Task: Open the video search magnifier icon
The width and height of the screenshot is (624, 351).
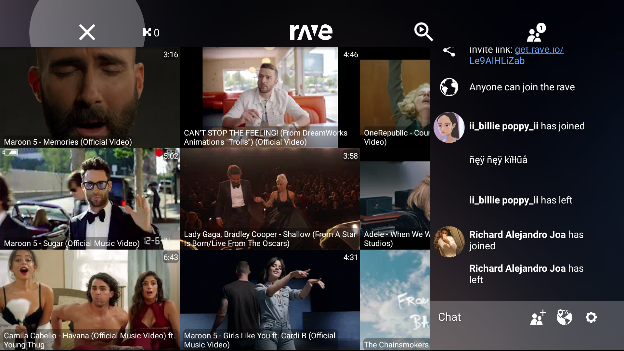Action: pos(423,32)
